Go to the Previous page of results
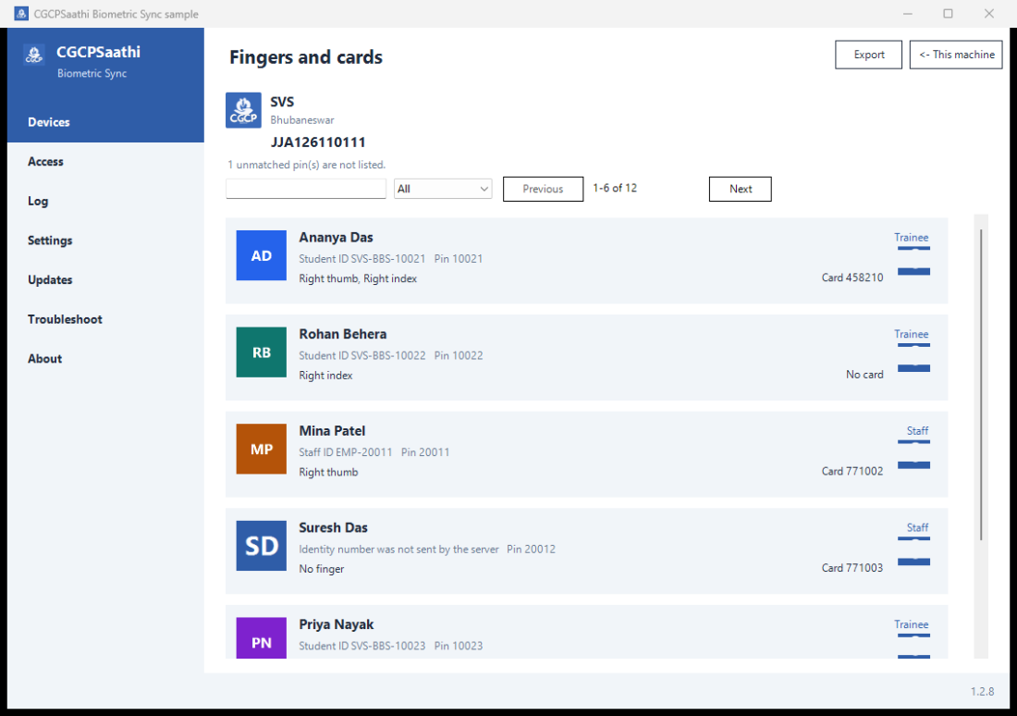The height and width of the screenshot is (716, 1017). (x=543, y=189)
